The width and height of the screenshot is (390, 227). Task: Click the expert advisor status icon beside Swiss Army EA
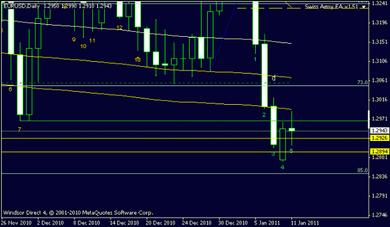pos(364,7)
